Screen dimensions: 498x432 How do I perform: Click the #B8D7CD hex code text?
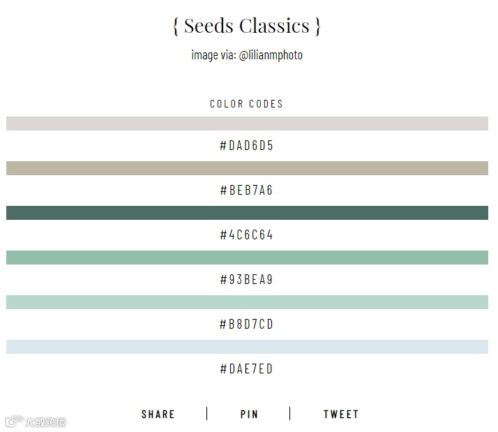pos(246,325)
